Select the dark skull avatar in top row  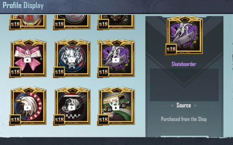pyautogui.click(x=116, y=22)
